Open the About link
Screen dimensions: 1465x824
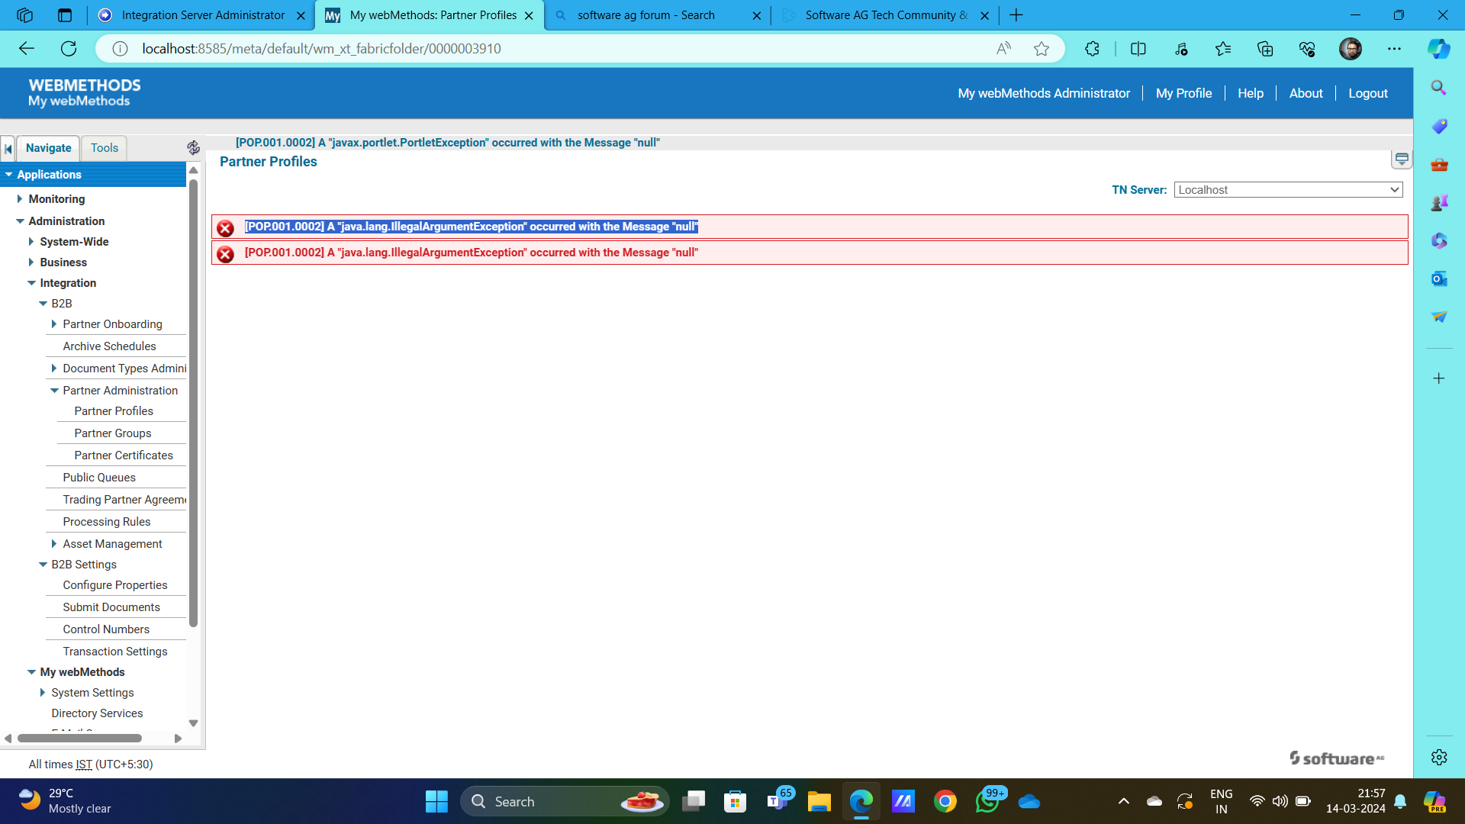click(x=1306, y=93)
